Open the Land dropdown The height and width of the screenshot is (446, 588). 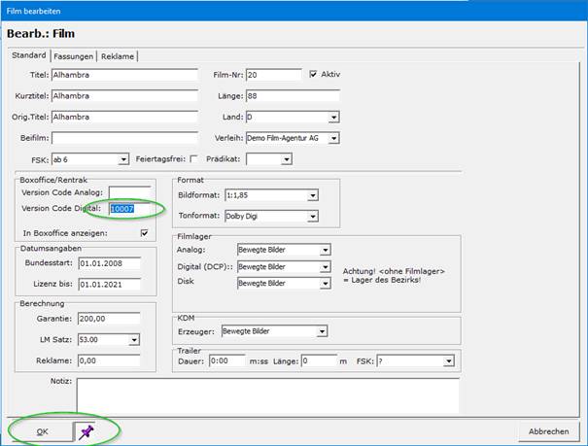[333, 117]
